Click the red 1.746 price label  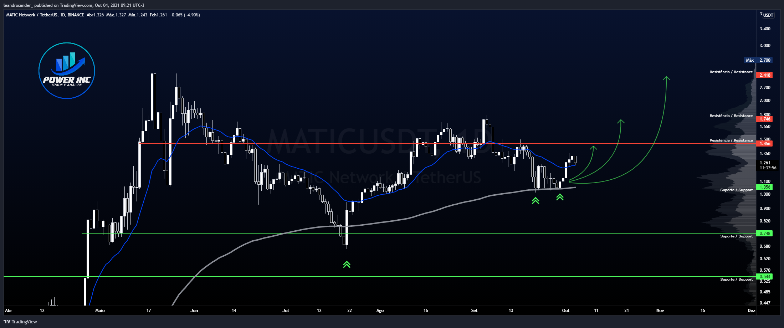(x=764, y=119)
